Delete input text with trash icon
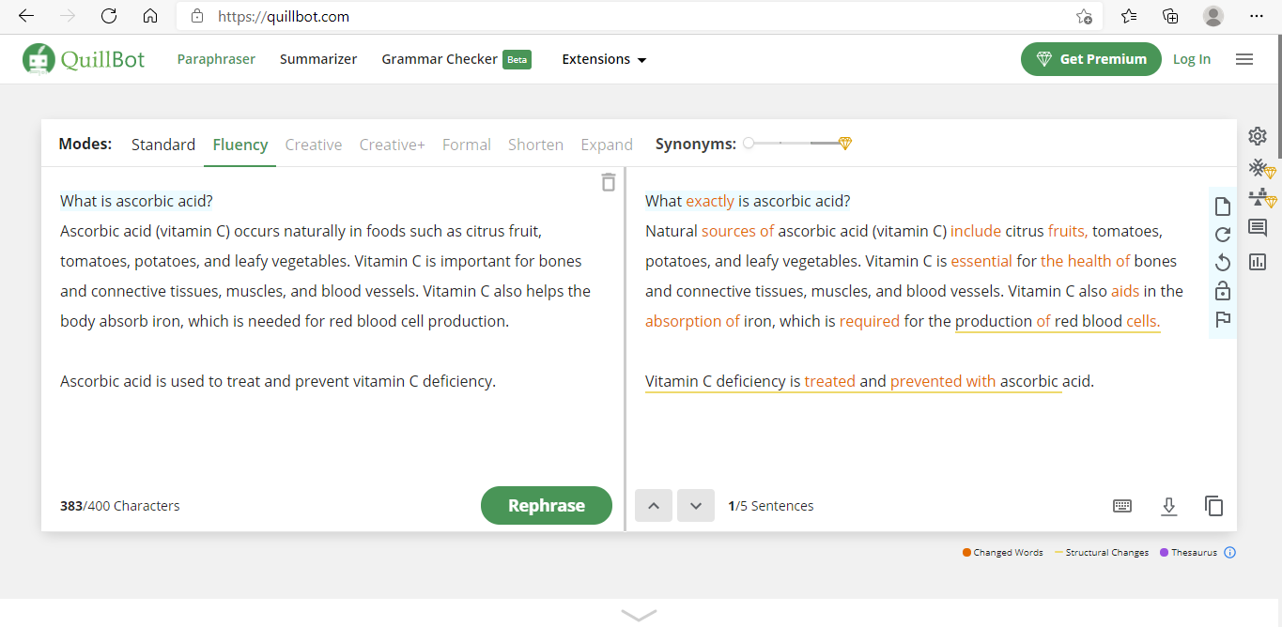The width and height of the screenshot is (1282, 627). tap(609, 182)
